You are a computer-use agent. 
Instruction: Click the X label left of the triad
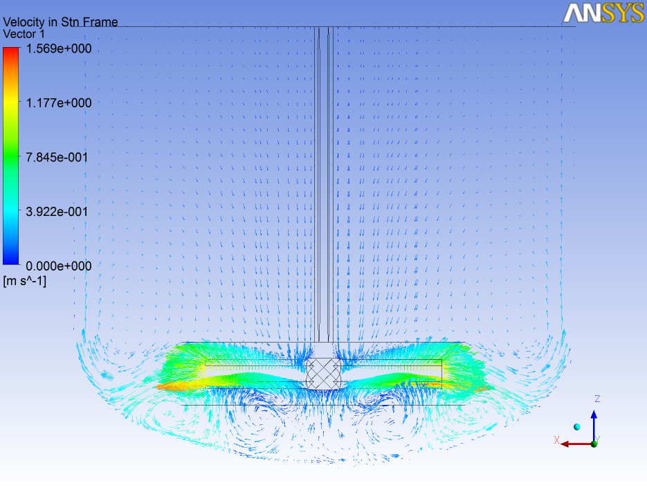click(x=556, y=440)
